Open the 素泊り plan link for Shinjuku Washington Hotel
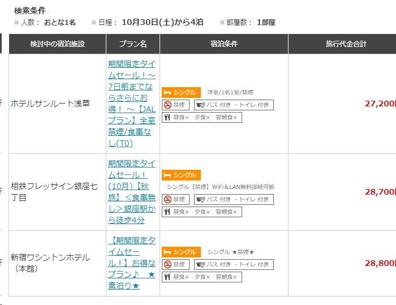This screenshot has width=396, height=305. (x=132, y=263)
